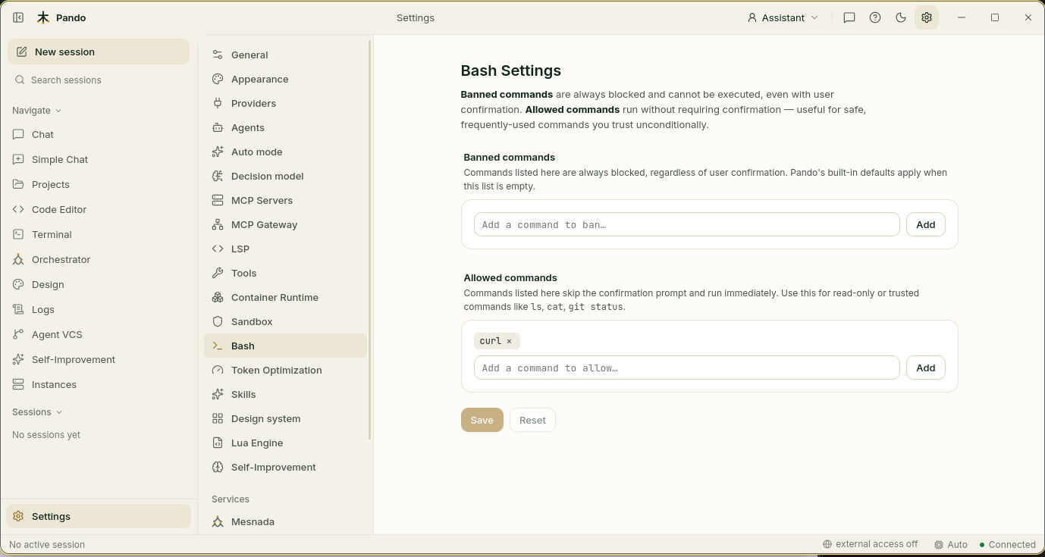Click Add next to banned command field
Image resolution: width=1045 pixels, height=557 pixels.
[x=925, y=224]
